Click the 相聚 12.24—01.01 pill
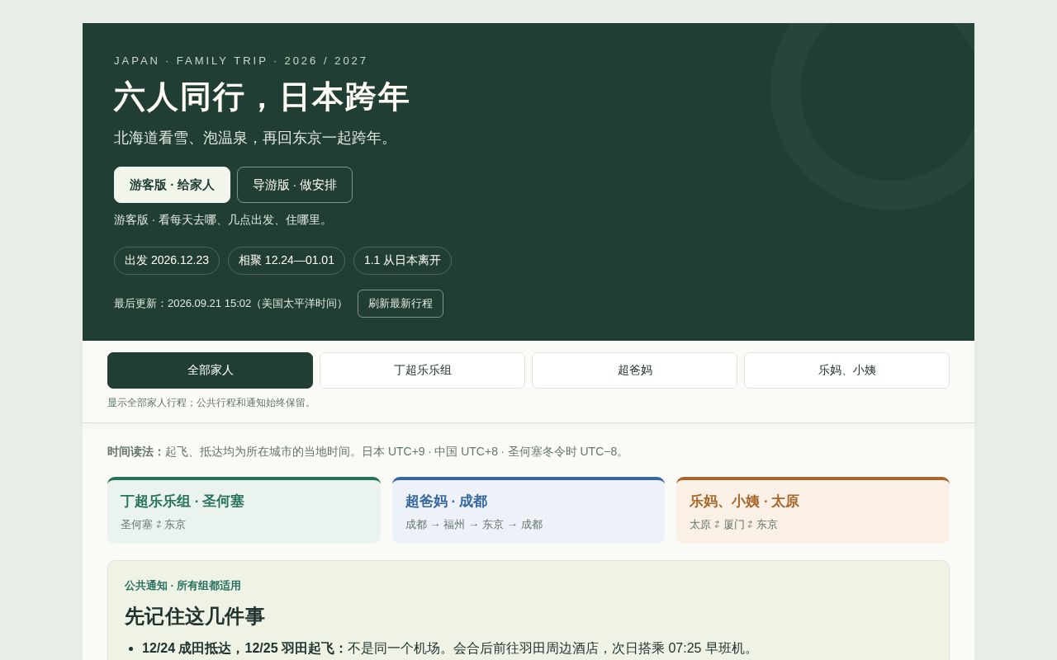Screen dimensions: 1057x660 287,261
